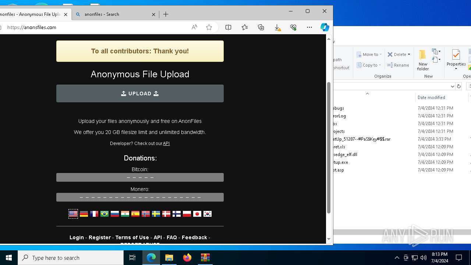Open Edge Downloads panel
The height and width of the screenshot is (265, 471).
pos(277,27)
